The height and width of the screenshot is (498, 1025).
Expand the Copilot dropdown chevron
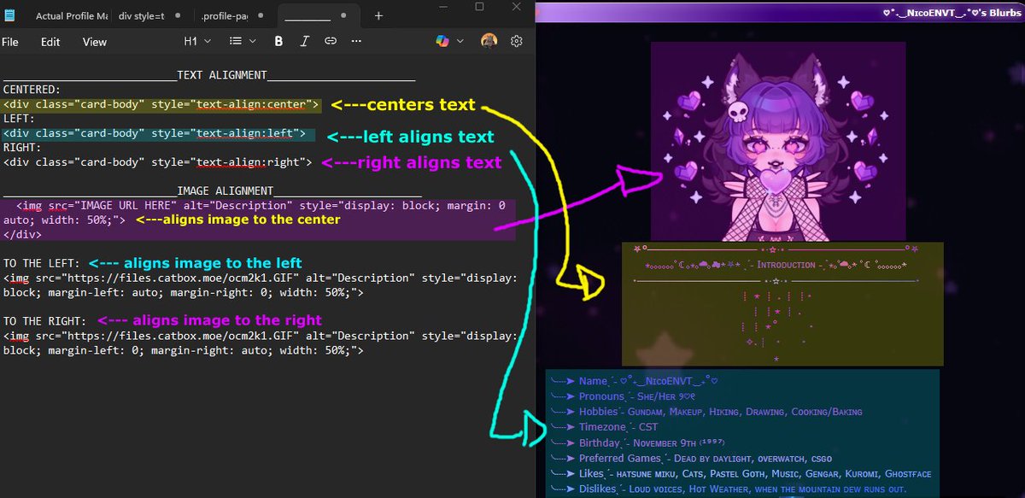[461, 41]
